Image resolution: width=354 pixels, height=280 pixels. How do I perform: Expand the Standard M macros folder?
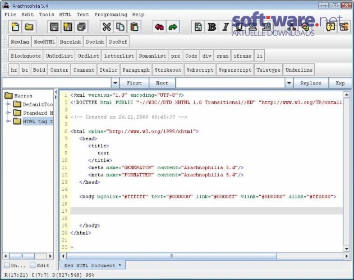tap(8, 113)
